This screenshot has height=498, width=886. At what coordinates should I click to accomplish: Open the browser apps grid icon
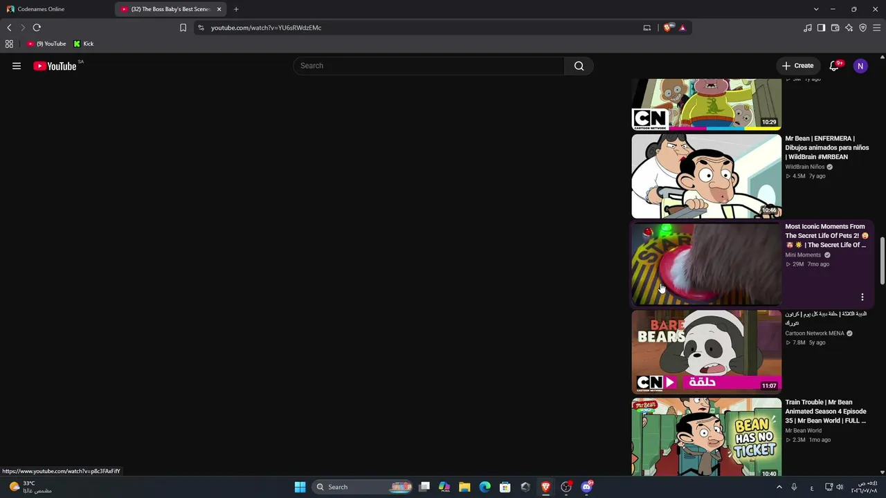(x=9, y=44)
